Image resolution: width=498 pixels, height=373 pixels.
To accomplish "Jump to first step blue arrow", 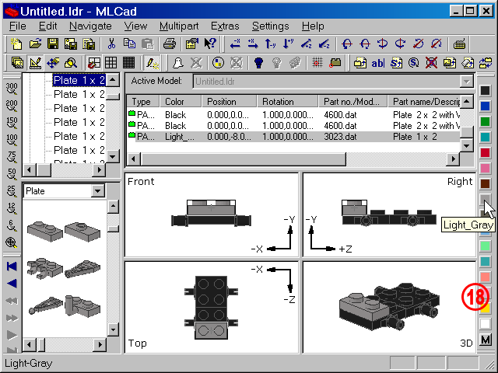I will (x=12, y=266).
